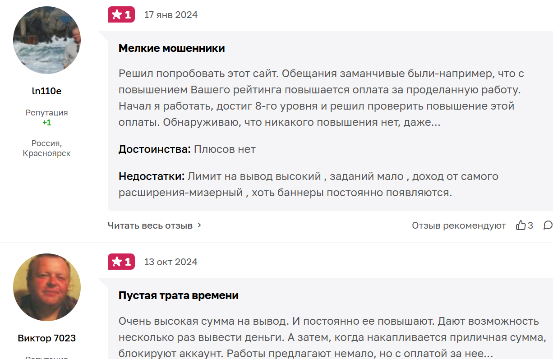
Task: Expand chevron next to 'Читать весь отзыв'
Action: point(199,225)
